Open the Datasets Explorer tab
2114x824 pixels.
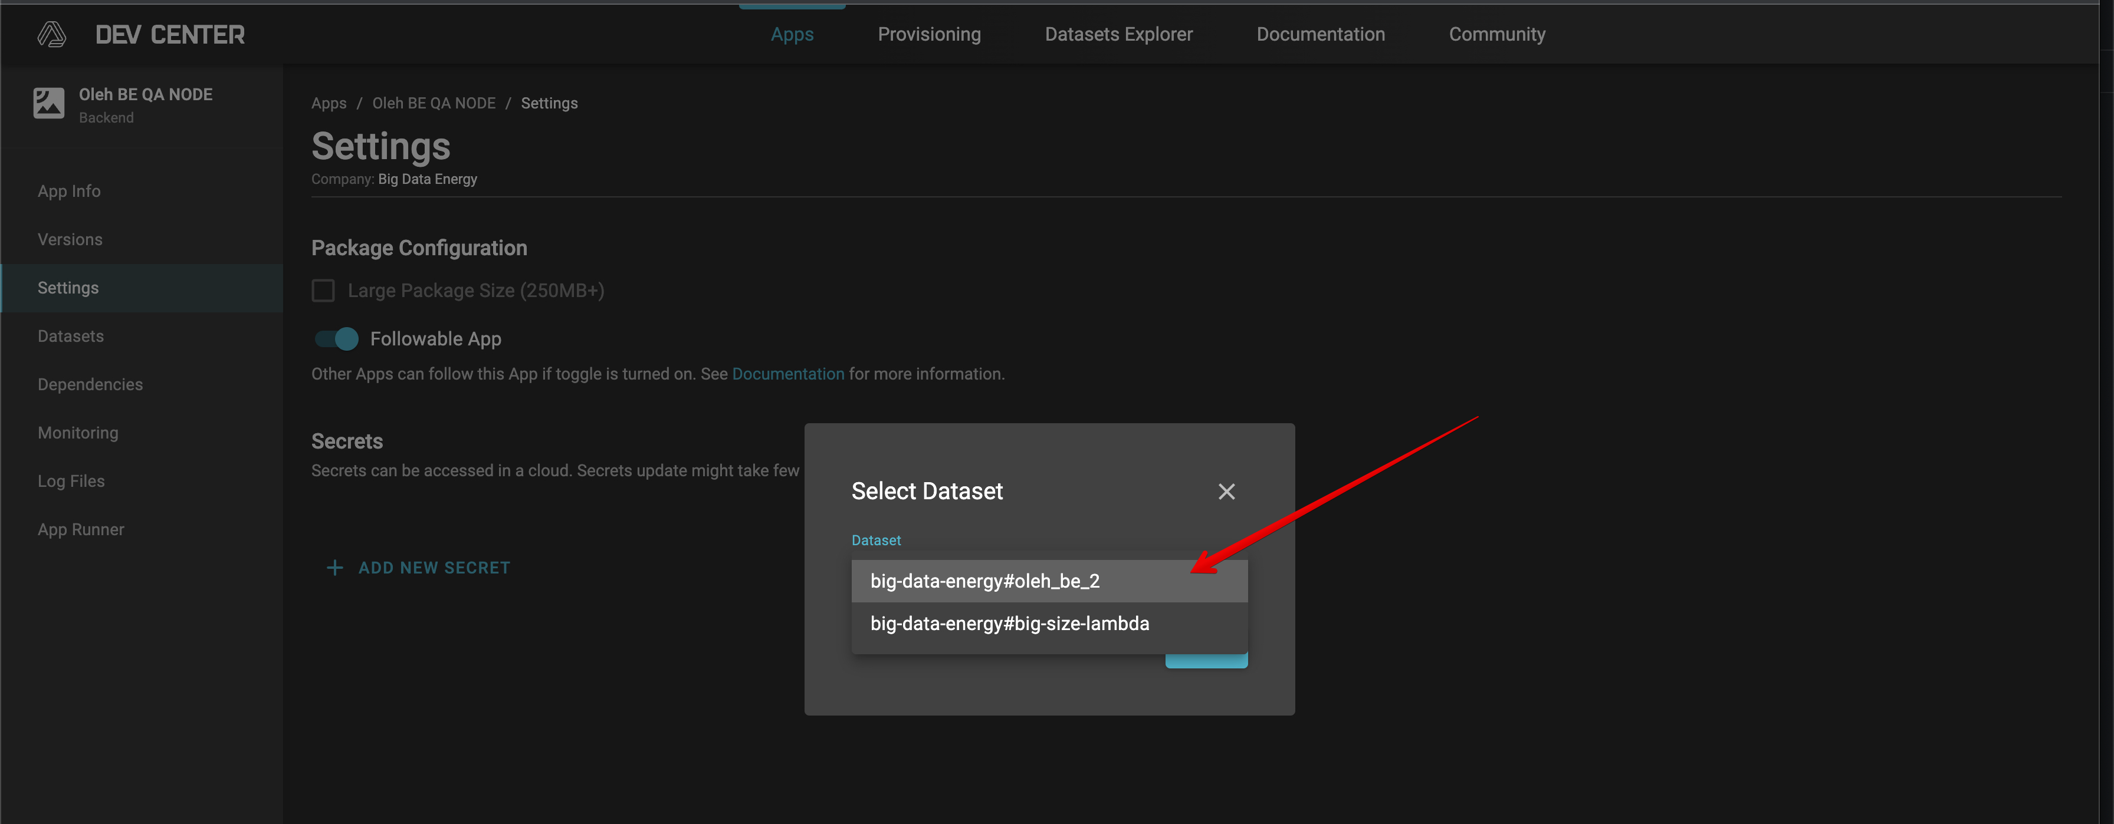tap(1118, 34)
